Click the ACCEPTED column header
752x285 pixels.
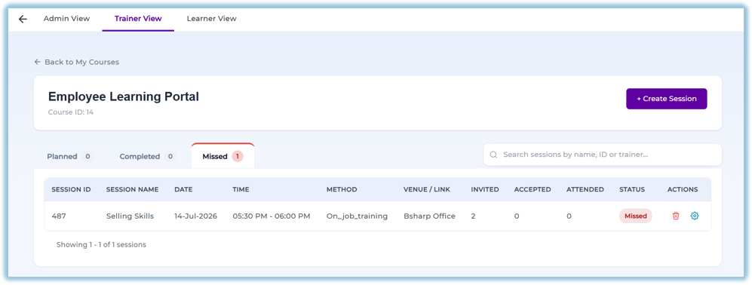coord(533,189)
